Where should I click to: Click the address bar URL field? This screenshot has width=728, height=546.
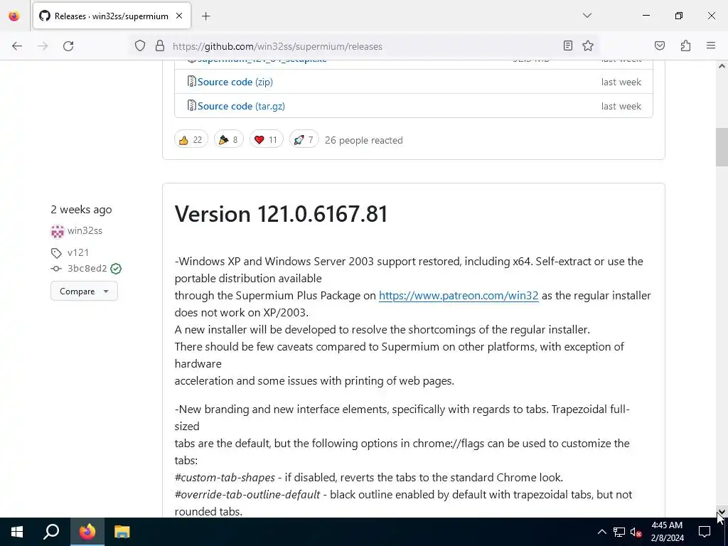[362, 46]
